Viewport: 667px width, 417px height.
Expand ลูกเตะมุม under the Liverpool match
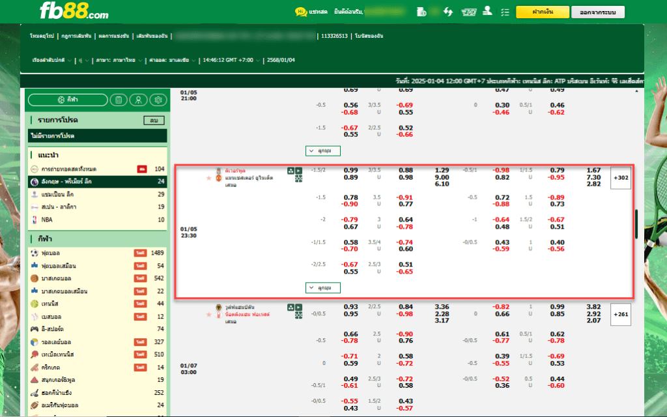click(323, 287)
